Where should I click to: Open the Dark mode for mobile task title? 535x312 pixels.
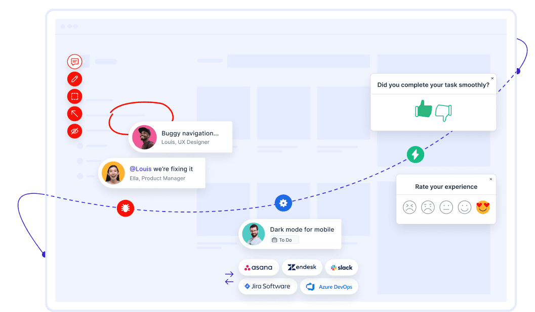(302, 229)
